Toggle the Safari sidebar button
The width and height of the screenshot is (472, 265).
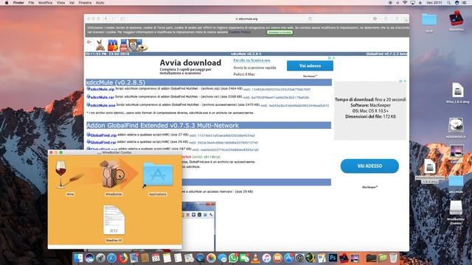click(x=122, y=18)
